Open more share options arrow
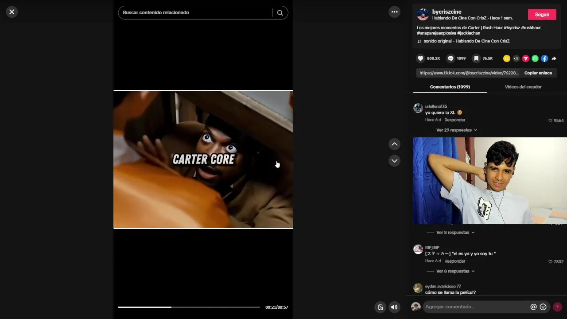Image resolution: width=567 pixels, height=319 pixels. tap(554, 58)
